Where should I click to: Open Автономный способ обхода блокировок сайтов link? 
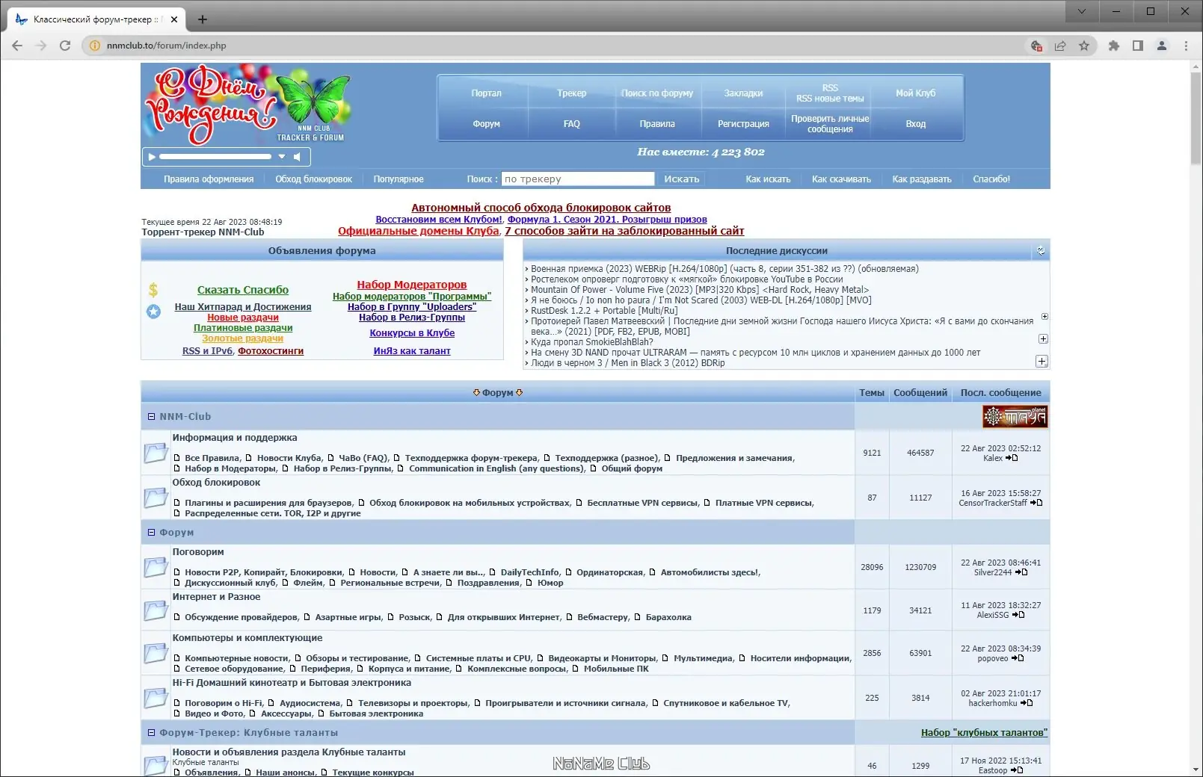541,208
